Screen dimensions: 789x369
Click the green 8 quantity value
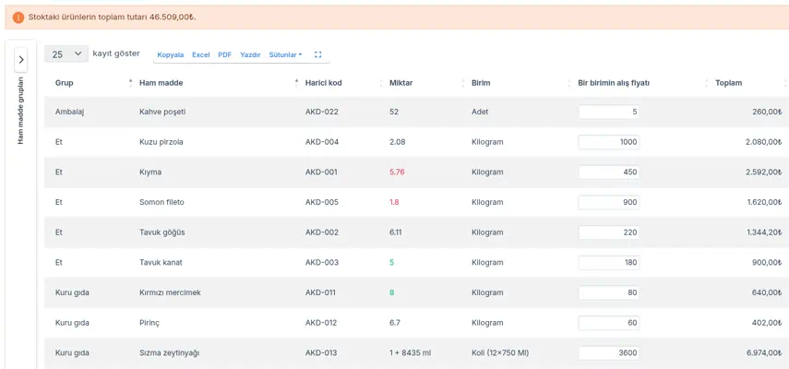(392, 292)
